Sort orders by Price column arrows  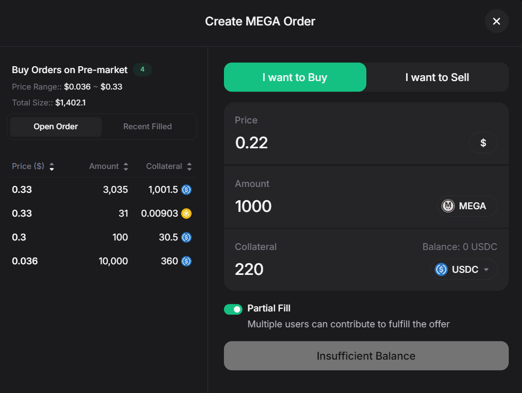51,166
